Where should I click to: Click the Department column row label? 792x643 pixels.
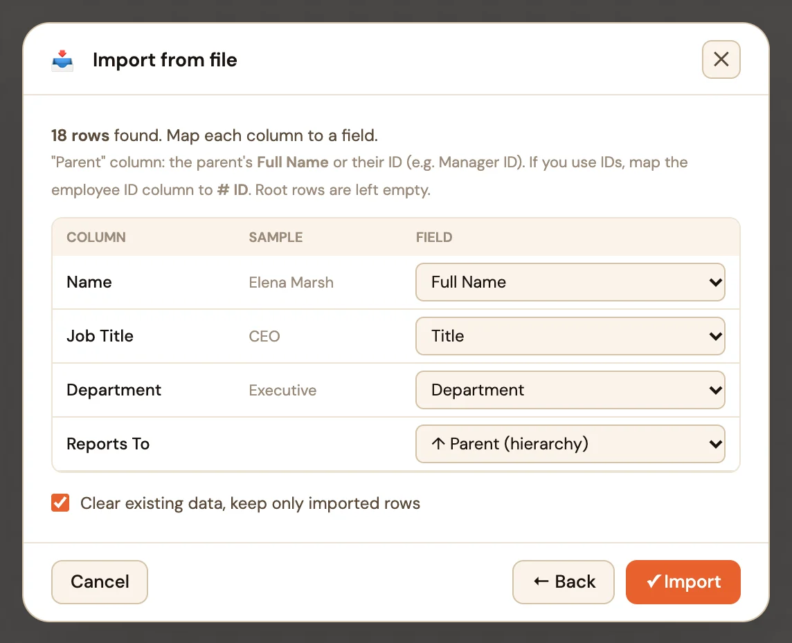114,390
